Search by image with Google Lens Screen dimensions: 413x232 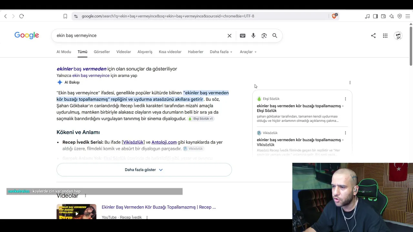coord(264,36)
